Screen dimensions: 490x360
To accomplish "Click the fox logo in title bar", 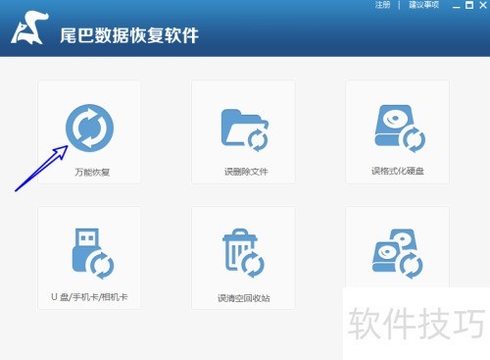I will tap(29, 28).
